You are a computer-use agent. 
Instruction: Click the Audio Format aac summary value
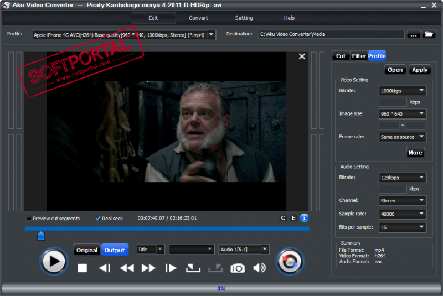(x=379, y=262)
